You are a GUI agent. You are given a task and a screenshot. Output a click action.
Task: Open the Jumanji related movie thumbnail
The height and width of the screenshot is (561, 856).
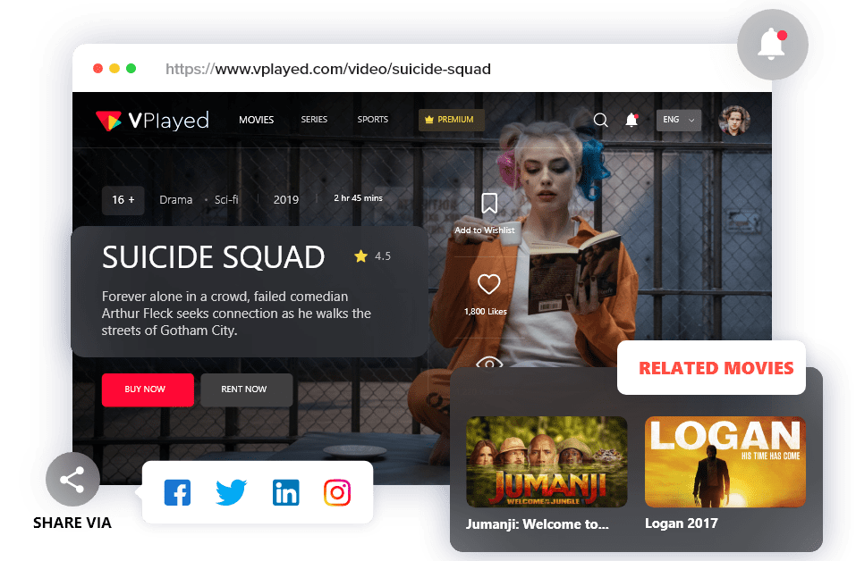pyautogui.click(x=546, y=461)
